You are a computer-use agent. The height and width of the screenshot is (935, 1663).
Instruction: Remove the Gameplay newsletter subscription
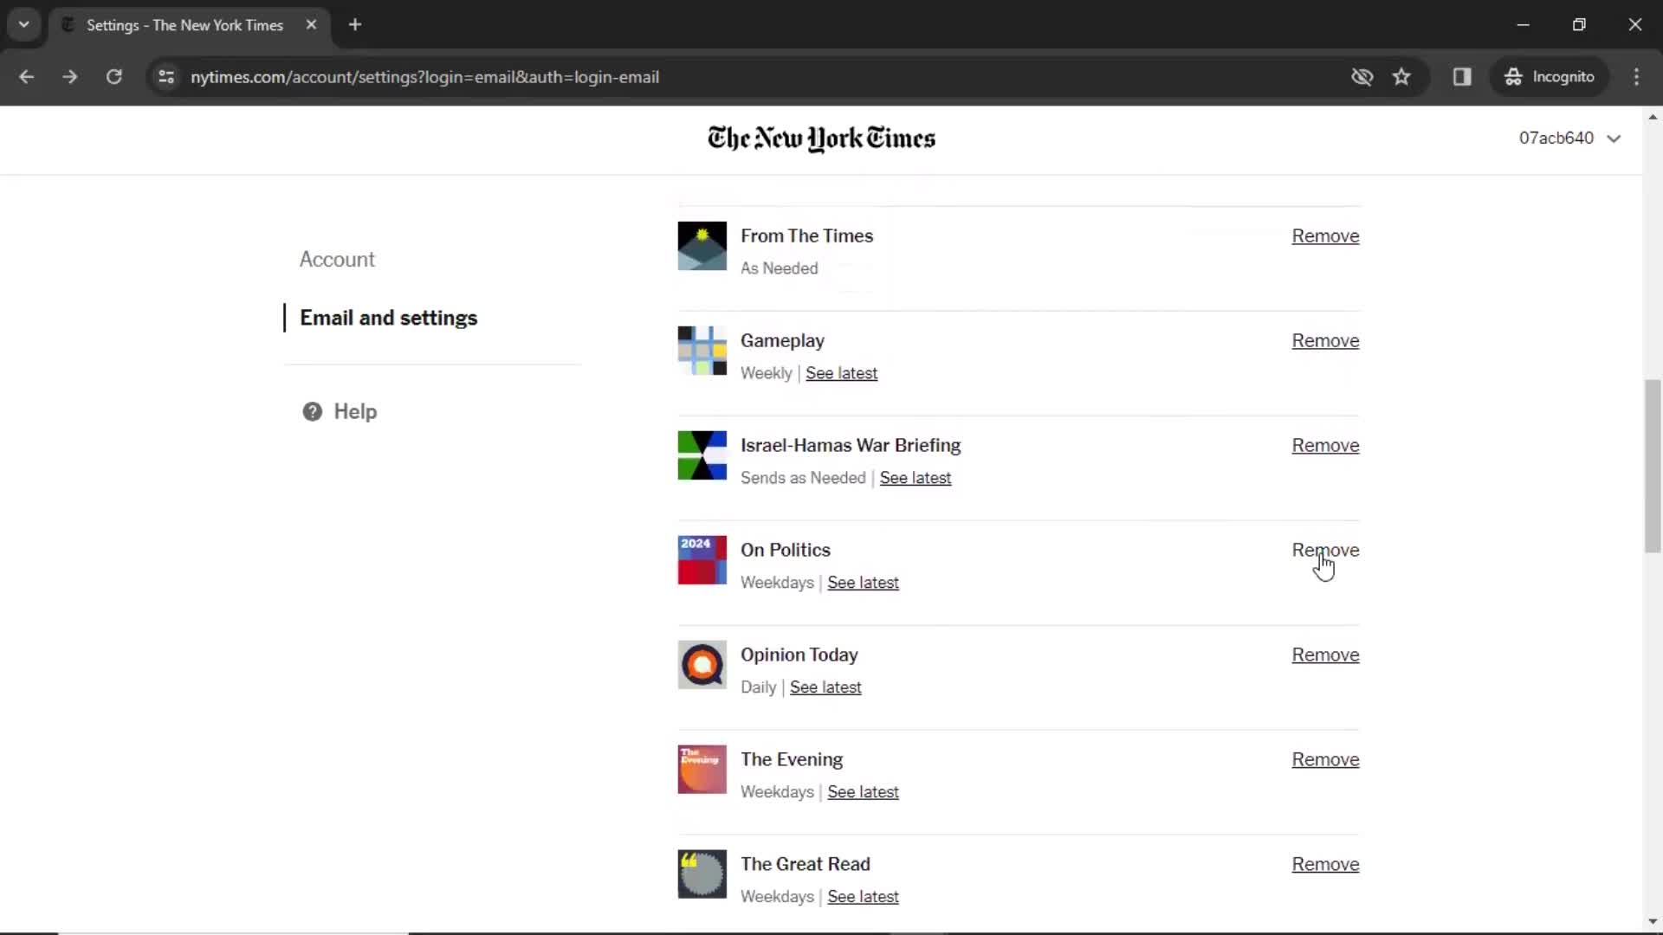coord(1326,340)
